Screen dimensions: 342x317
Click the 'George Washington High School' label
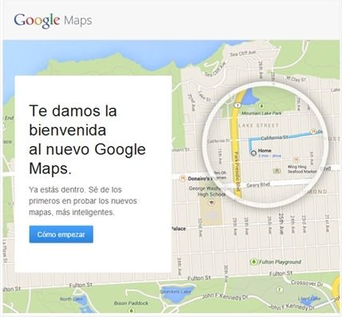(207, 192)
